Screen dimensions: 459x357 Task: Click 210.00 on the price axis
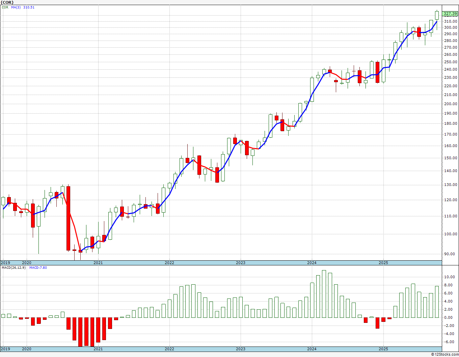pos(451,95)
